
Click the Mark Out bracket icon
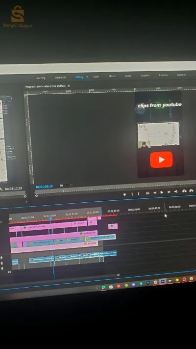click(x=139, y=193)
